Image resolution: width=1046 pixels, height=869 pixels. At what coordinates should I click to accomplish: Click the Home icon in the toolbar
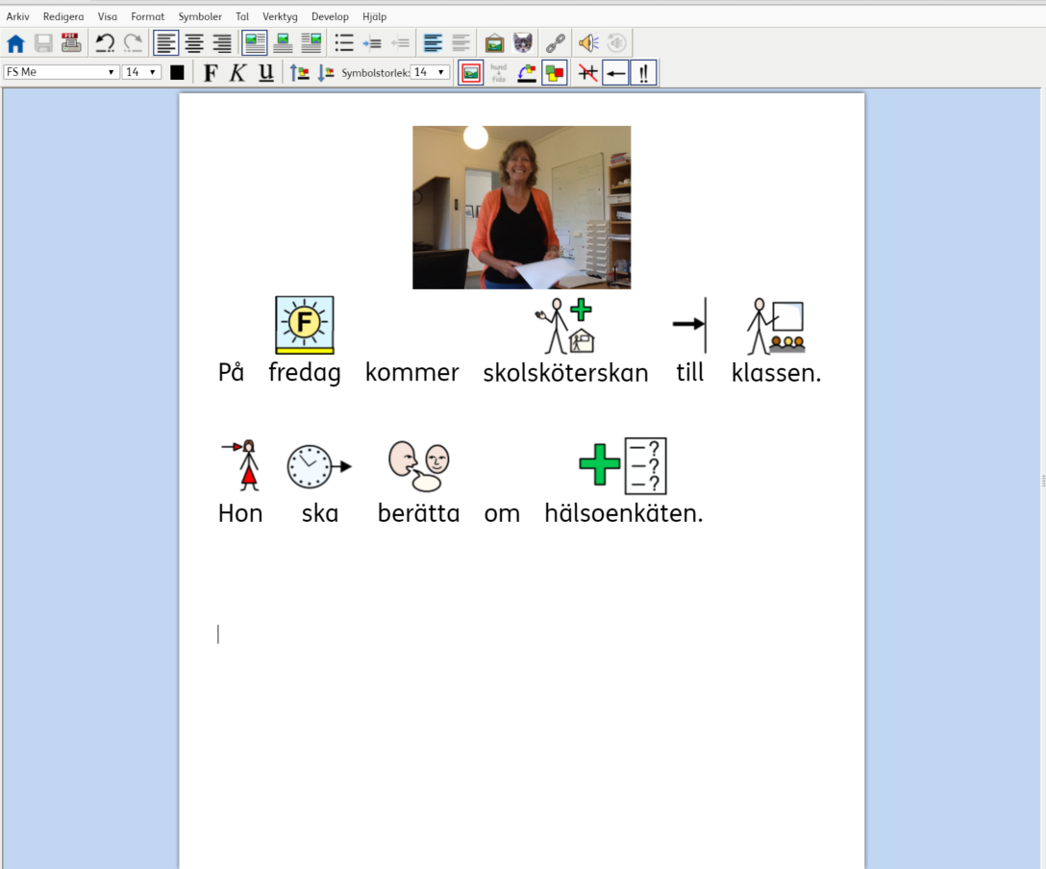(x=15, y=42)
